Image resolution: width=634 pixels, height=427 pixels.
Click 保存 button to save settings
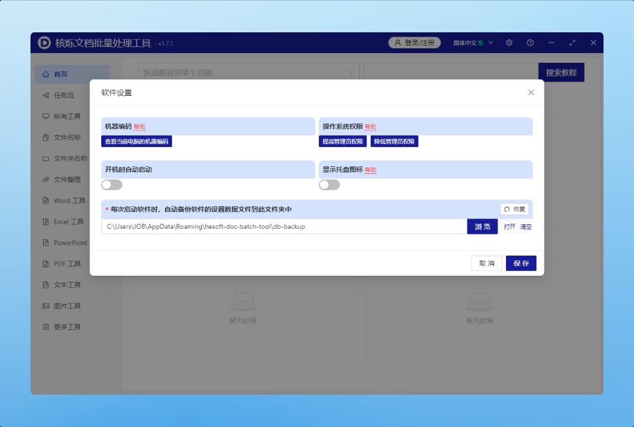click(521, 264)
